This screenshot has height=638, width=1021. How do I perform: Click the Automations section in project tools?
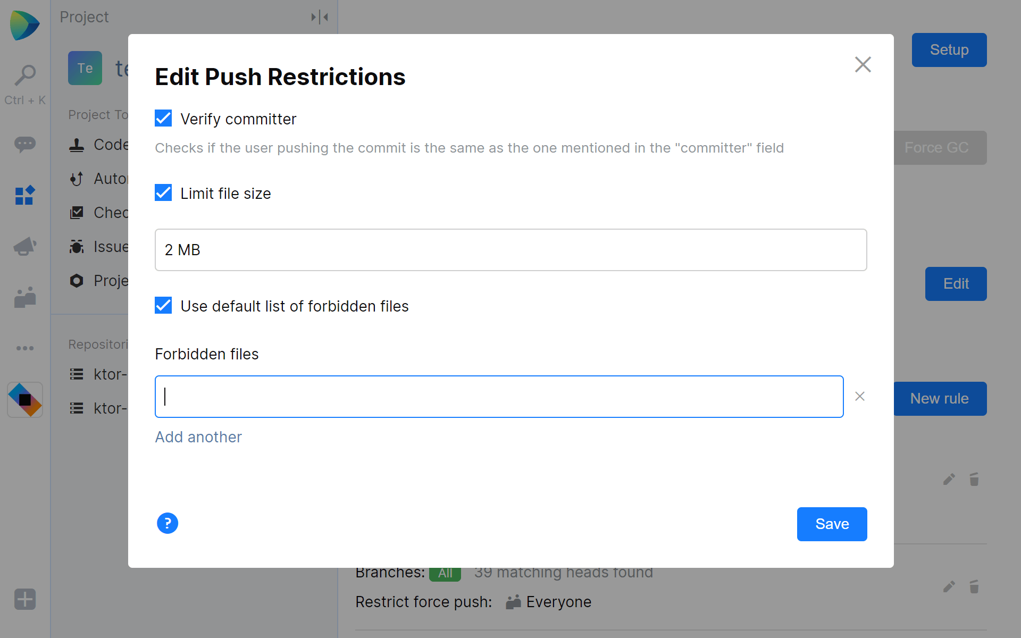coord(112,178)
